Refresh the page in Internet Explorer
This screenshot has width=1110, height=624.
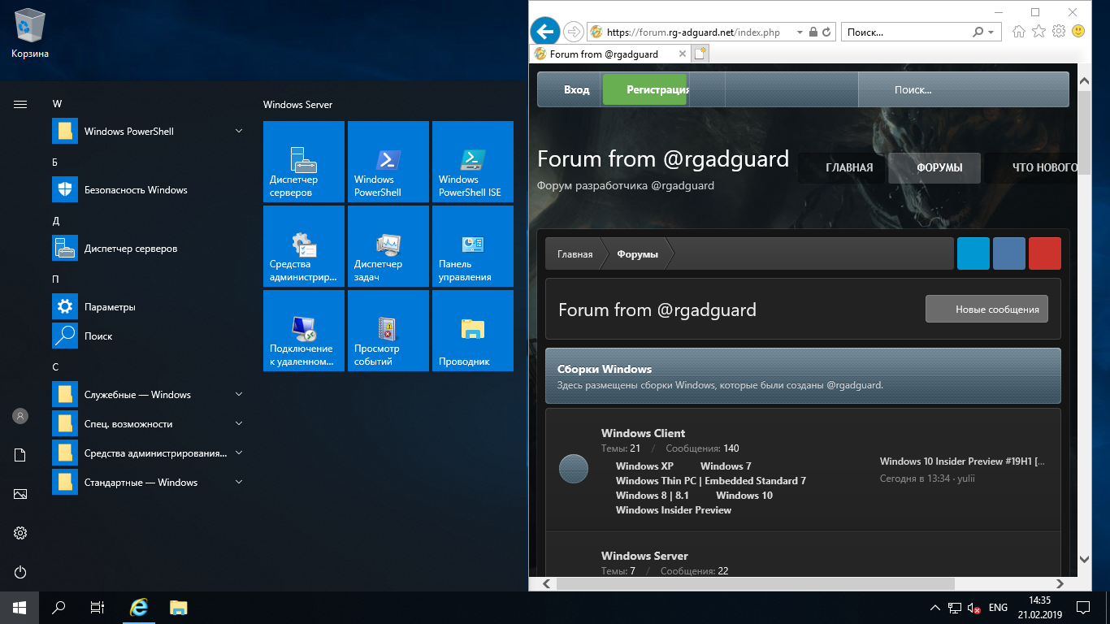pyautogui.click(x=826, y=32)
